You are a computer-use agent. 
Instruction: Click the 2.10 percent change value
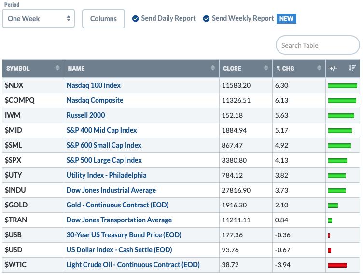pyautogui.click(x=281, y=205)
